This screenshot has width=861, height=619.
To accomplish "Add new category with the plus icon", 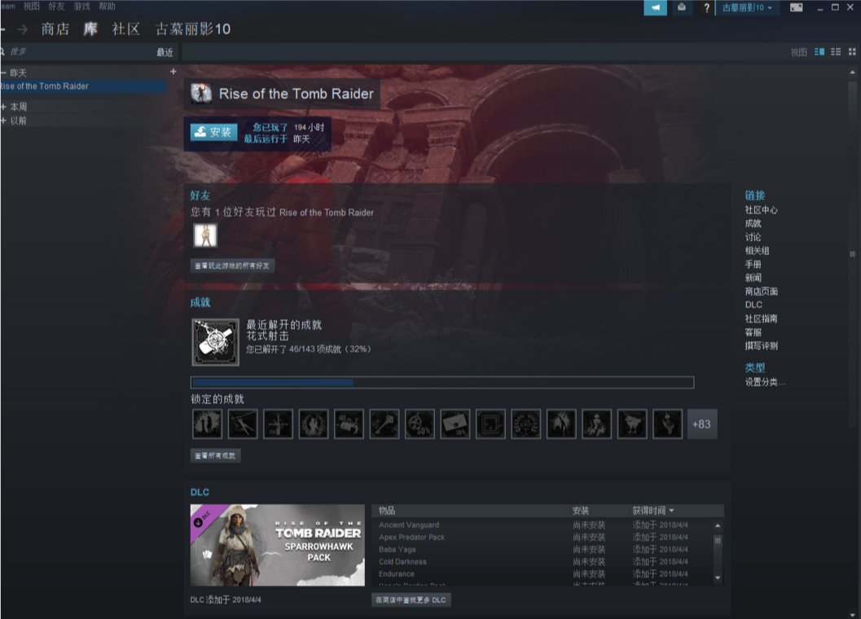I will pyautogui.click(x=173, y=72).
